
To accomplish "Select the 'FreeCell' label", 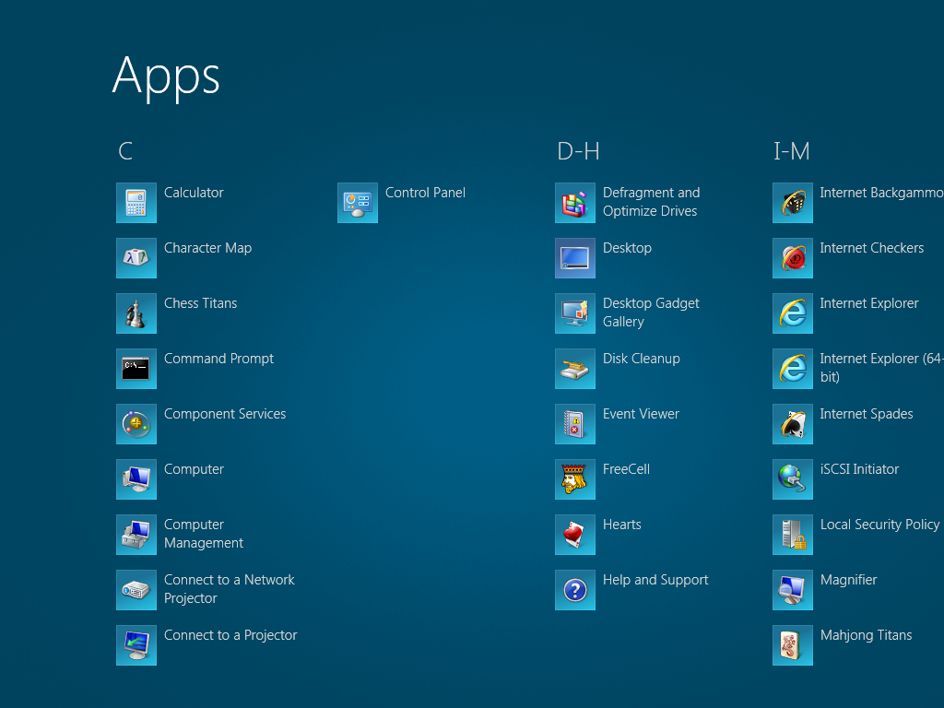I will 626,469.
